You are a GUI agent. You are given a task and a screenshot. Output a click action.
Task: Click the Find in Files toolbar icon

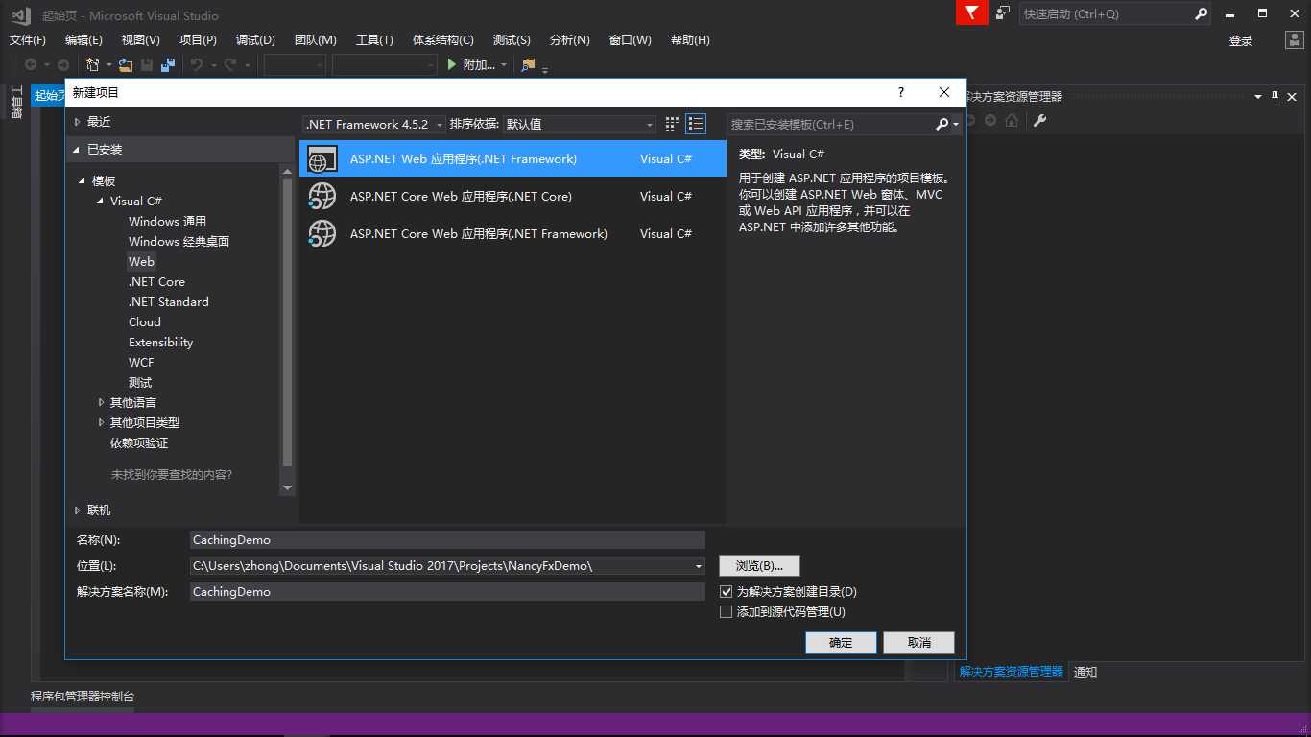528,64
